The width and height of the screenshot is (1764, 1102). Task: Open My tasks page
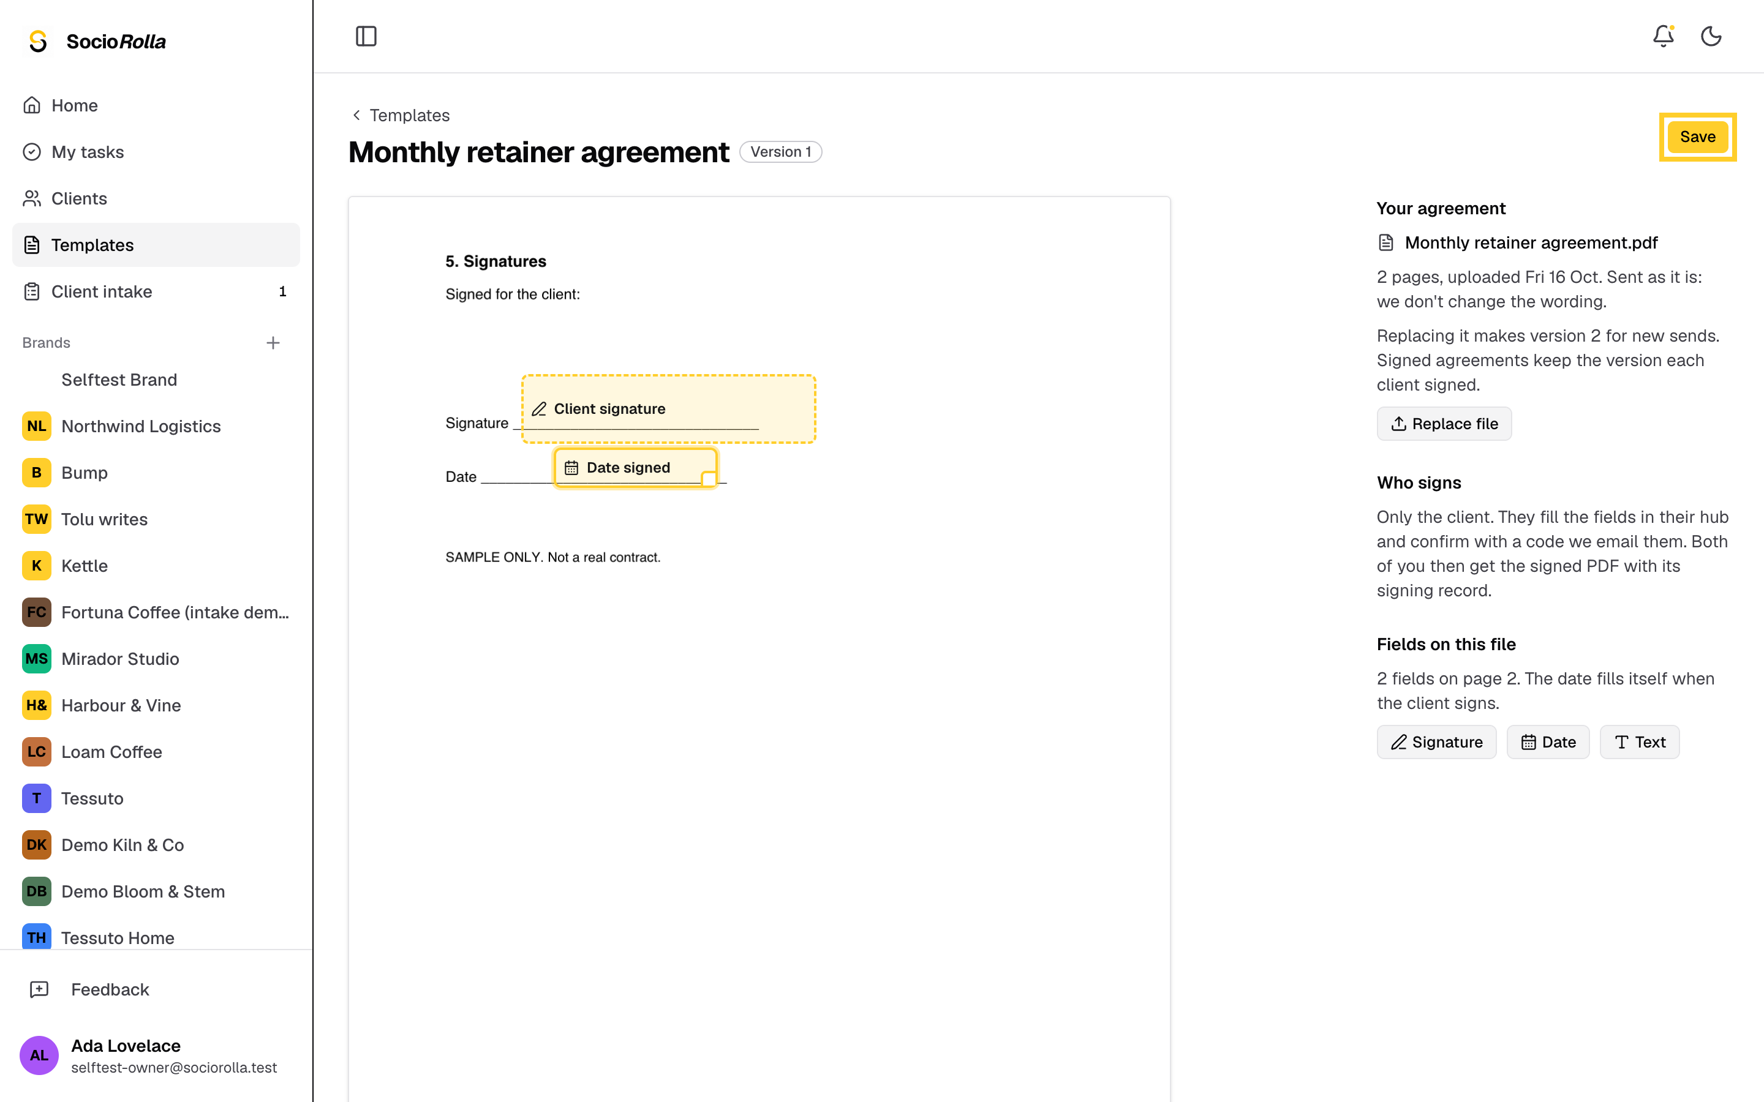[156, 152]
